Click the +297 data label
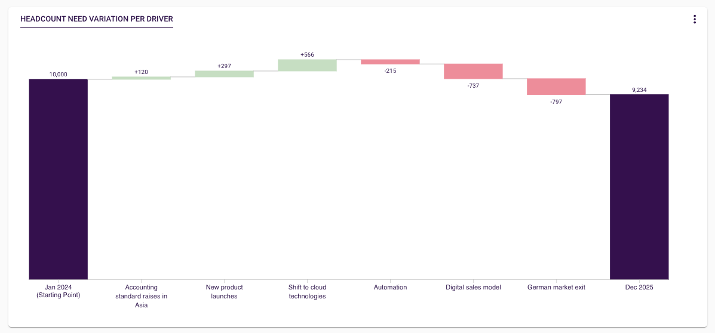 (x=224, y=66)
